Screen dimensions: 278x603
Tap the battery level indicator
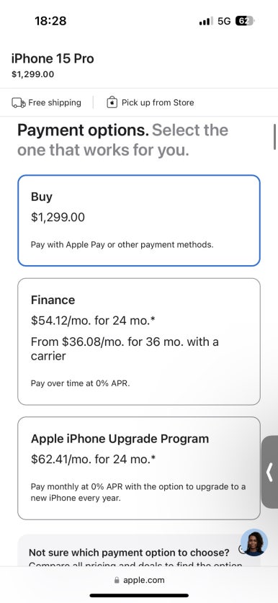pos(245,21)
